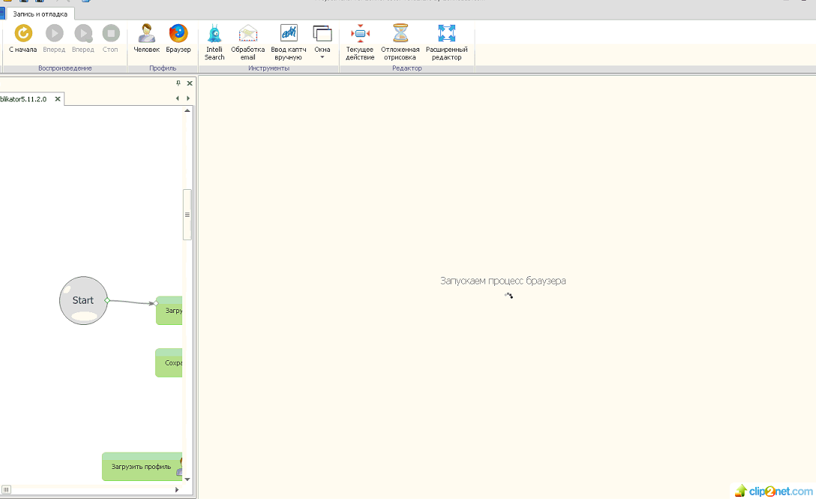Open the 'Расширенный редактор' advanced editor
Viewport: 816px width, 499px height.
[x=446, y=34]
